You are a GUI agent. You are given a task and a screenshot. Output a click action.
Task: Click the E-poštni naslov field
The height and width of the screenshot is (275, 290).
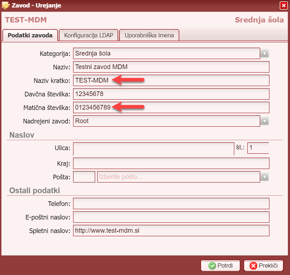coord(171,217)
